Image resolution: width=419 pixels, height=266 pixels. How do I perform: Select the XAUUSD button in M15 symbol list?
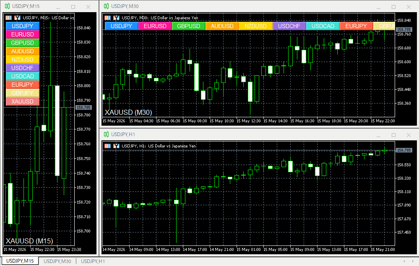23,101
